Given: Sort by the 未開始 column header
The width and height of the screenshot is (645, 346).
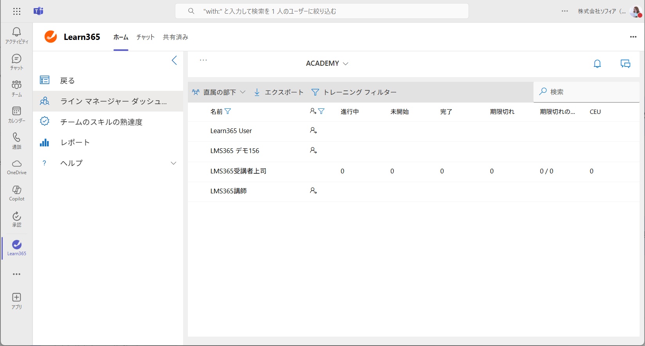Looking at the screenshot, I should (400, 112).
